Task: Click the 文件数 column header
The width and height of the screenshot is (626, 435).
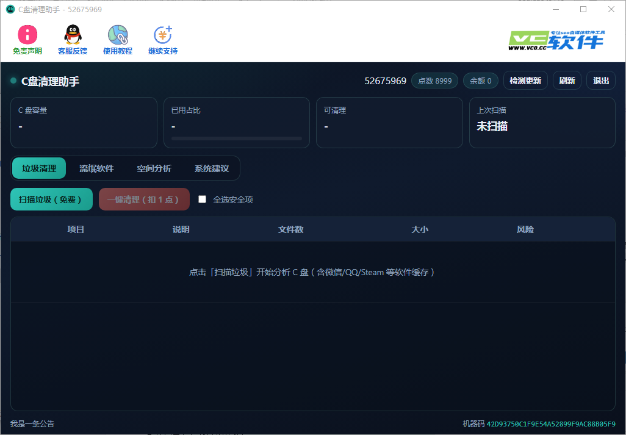Action: pyautogui.click(x=291, y=229)
